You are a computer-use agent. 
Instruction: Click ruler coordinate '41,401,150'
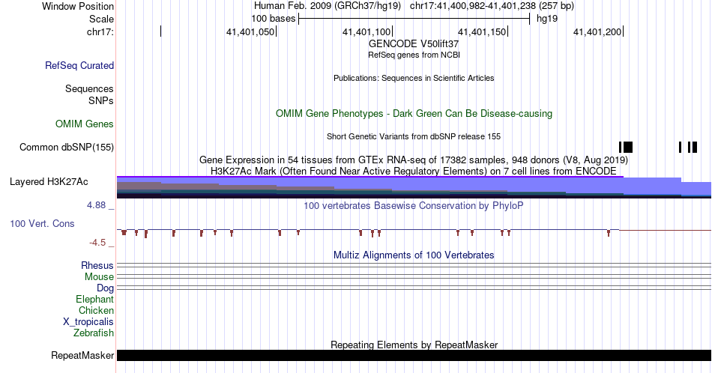tap(482, 31)
